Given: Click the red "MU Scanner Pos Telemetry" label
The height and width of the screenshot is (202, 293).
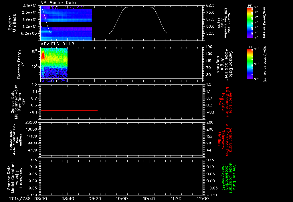Looking at the screenshot, I should (225, 140).
